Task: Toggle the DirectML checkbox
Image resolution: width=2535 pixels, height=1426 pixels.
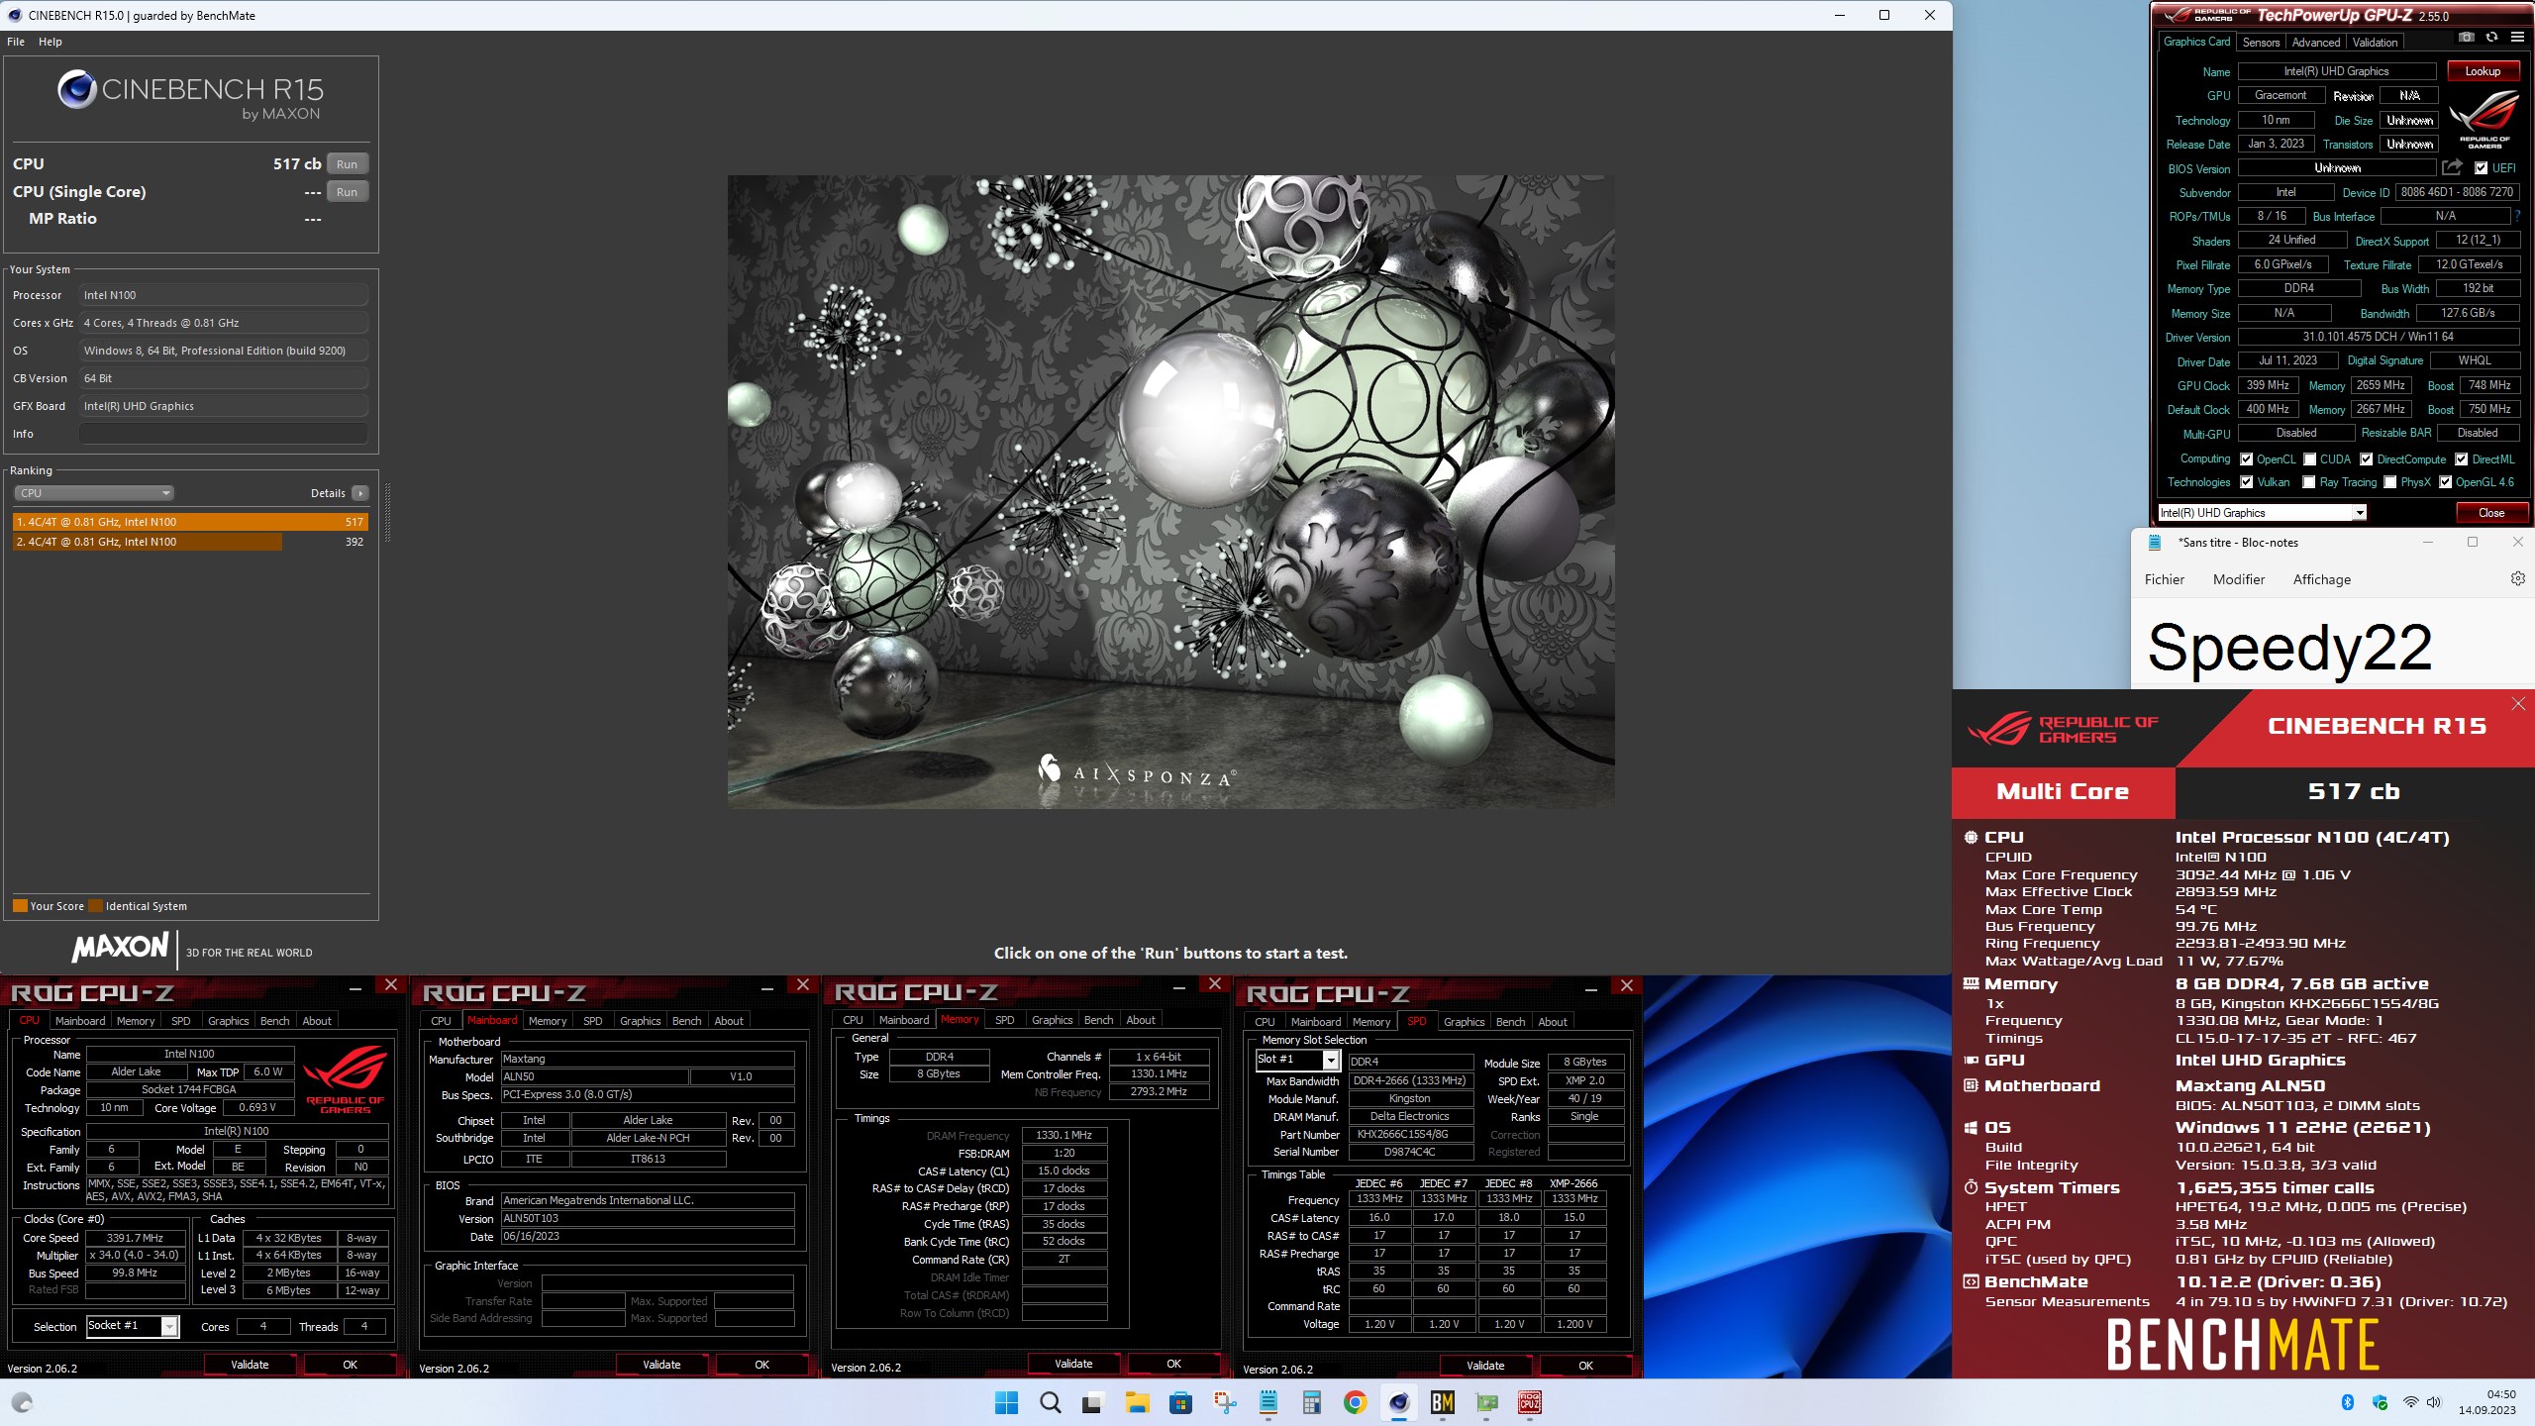Action: (x=2461, y=459)
